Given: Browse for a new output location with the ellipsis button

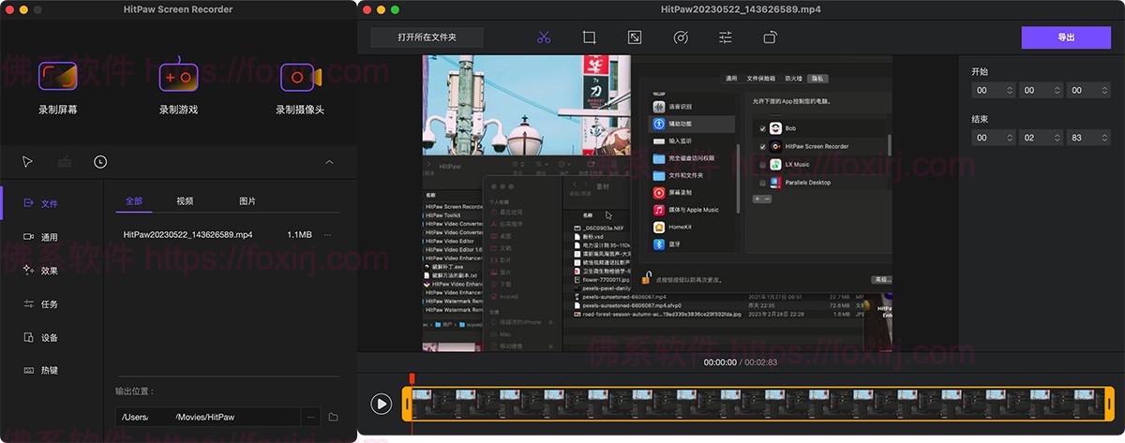Looking at the screenshot, I should point(310,417).
